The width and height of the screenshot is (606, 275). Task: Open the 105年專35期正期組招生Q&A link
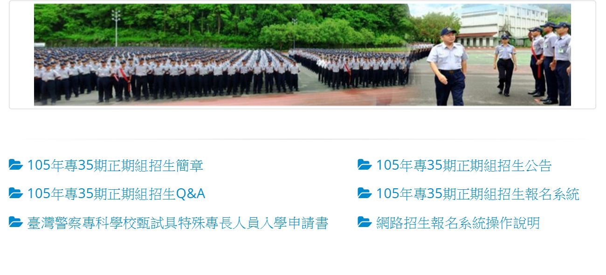(116, 194)
